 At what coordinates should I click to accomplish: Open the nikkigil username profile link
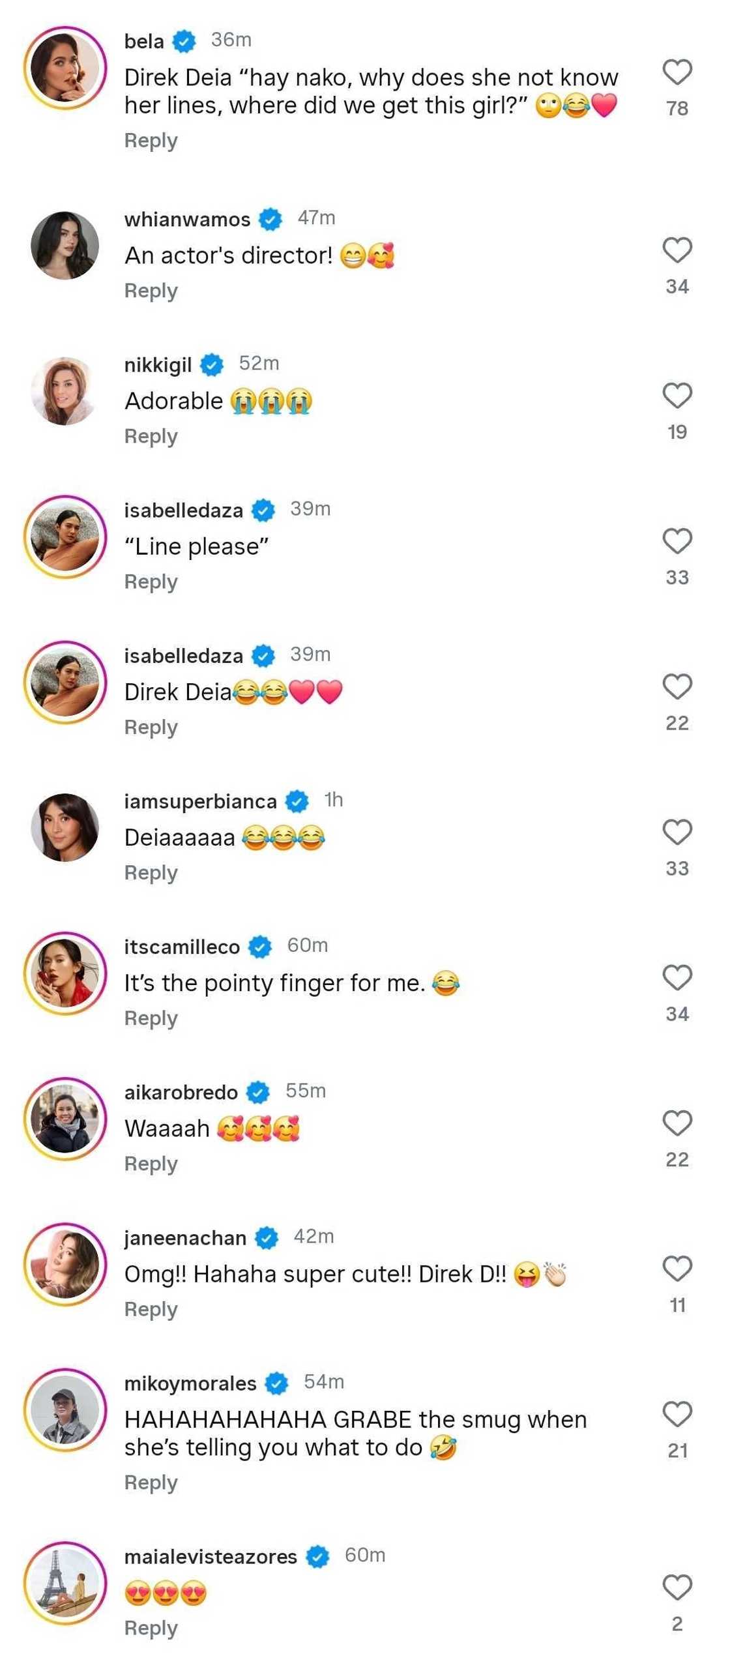[x=158, y=365]
